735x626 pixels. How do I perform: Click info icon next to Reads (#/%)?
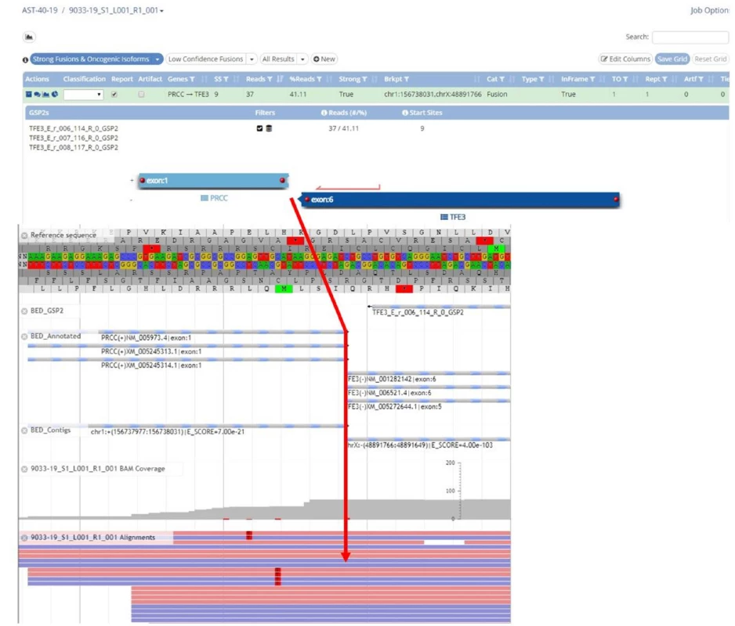(324, 113)
